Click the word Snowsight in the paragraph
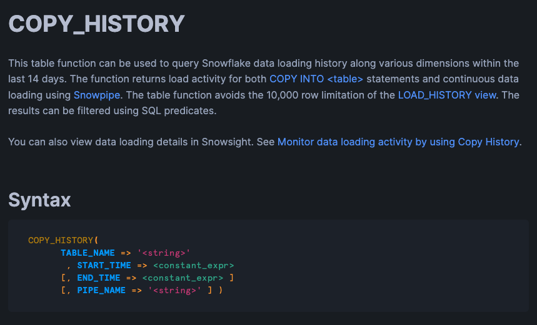Viewport: 537px width, 325px height. tap(228, 142)
